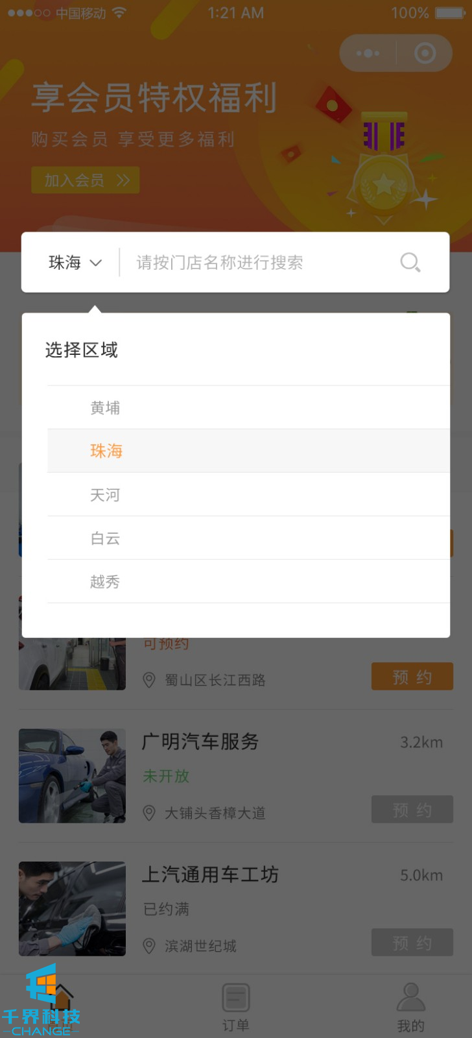Open the 订单 orders tab
The width and height of the screenshot is (472, 1038).
point(235,1006)
